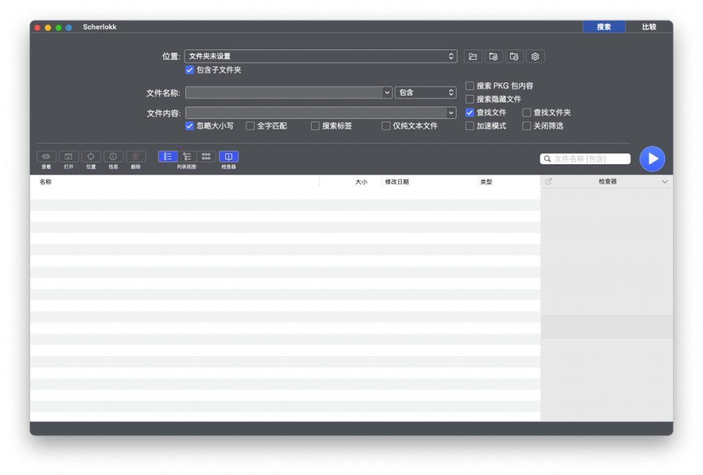Remove a folder with the folder-minus icon
703x475 pixels.
514,56
